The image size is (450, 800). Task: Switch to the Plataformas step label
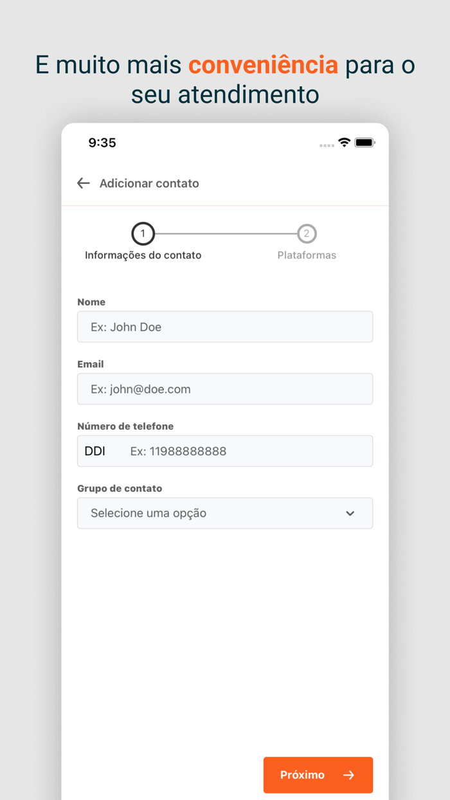click(307, 255)
